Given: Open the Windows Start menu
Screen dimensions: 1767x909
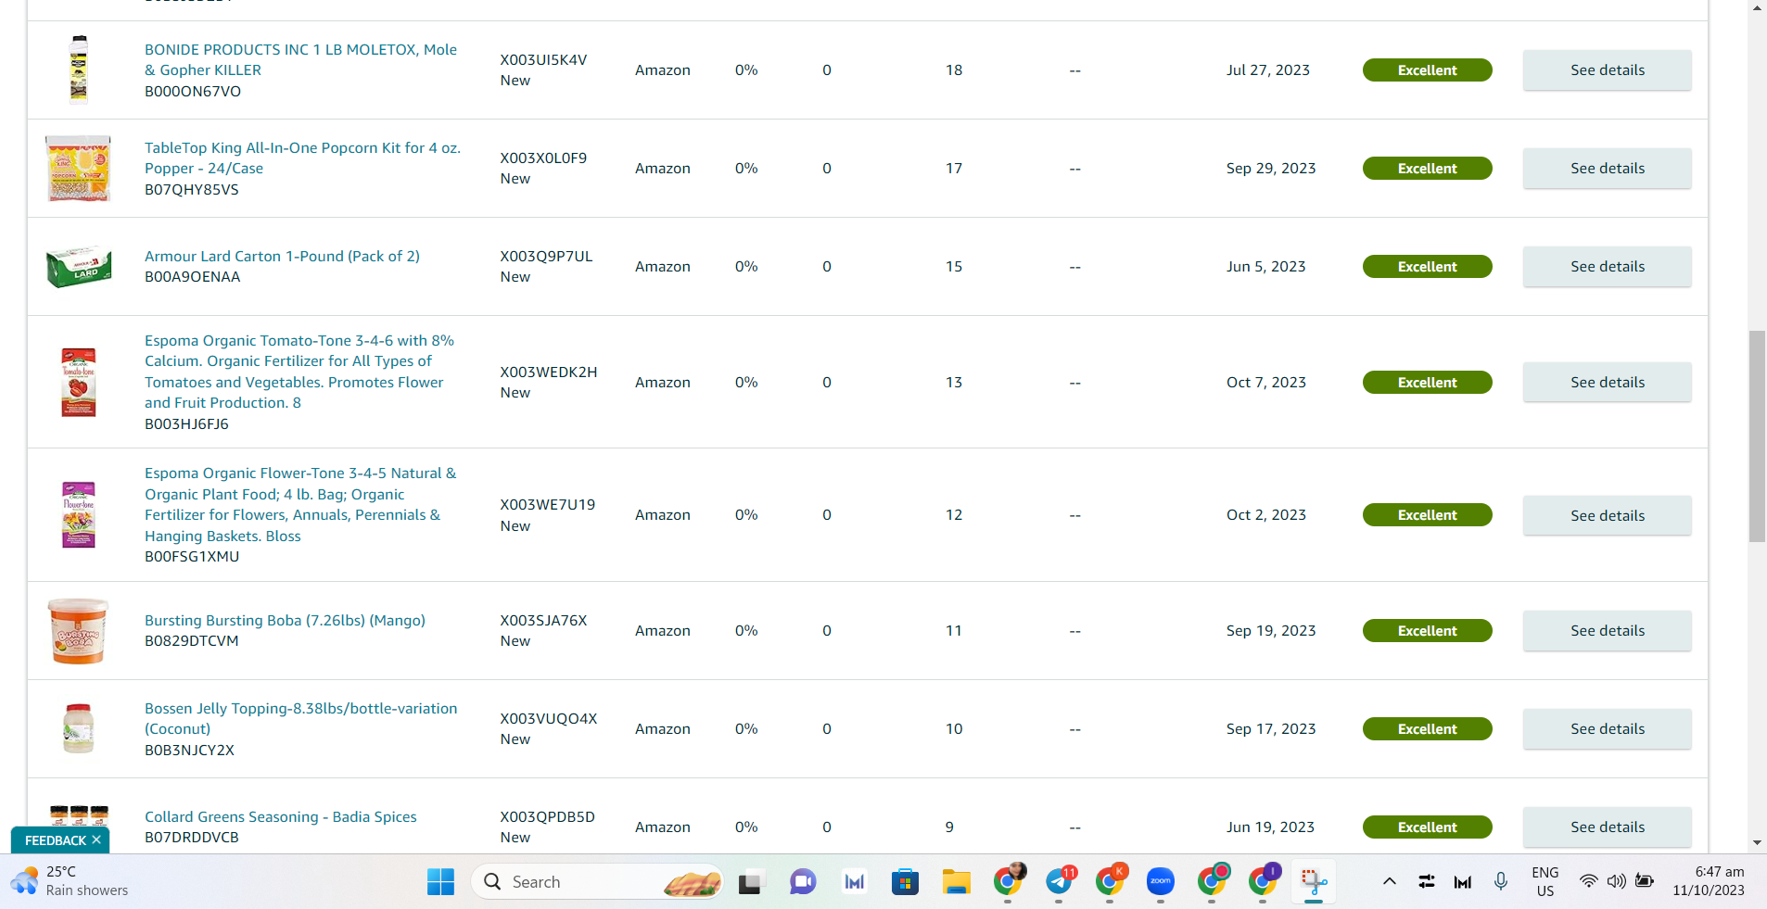Looking at the screenshot, I should pos(440,881).
